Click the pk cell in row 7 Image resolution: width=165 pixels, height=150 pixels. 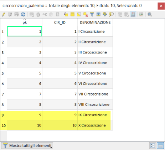pos(25,94)
